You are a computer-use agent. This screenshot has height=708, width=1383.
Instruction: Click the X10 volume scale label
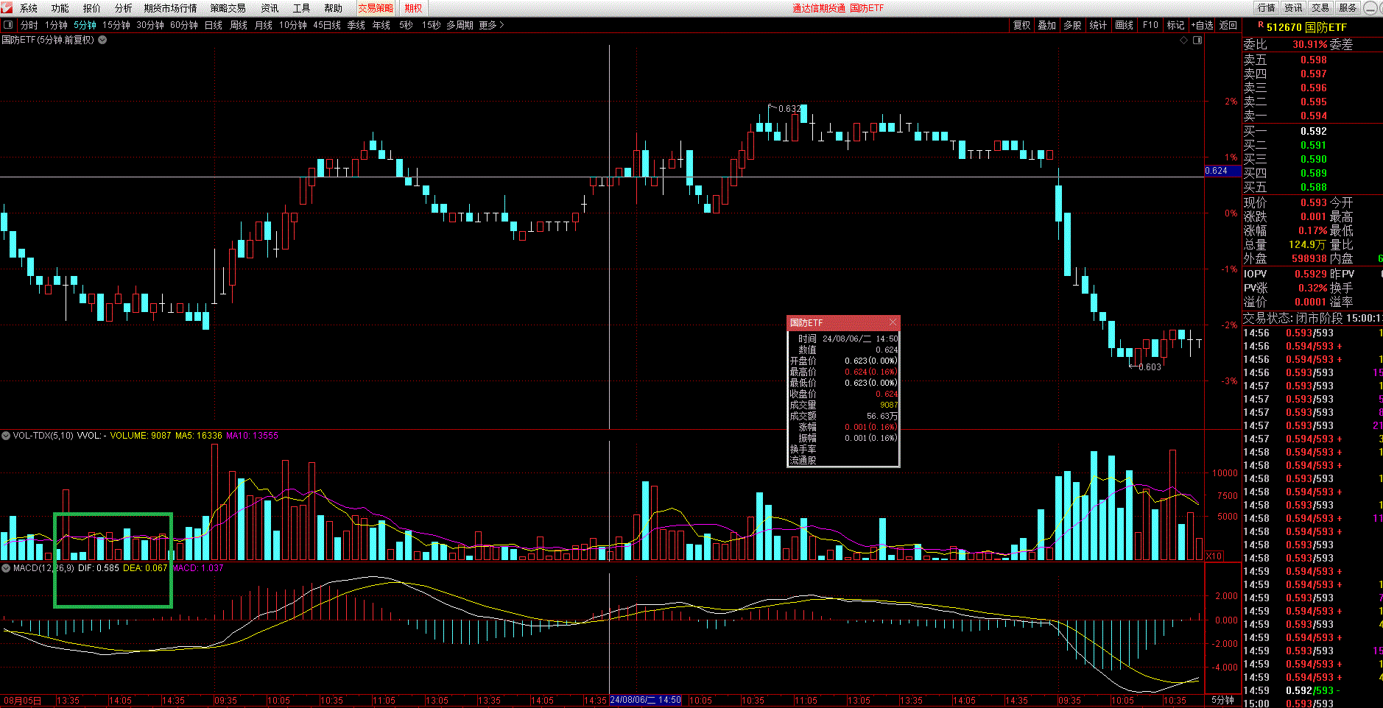coord(1214,556)
